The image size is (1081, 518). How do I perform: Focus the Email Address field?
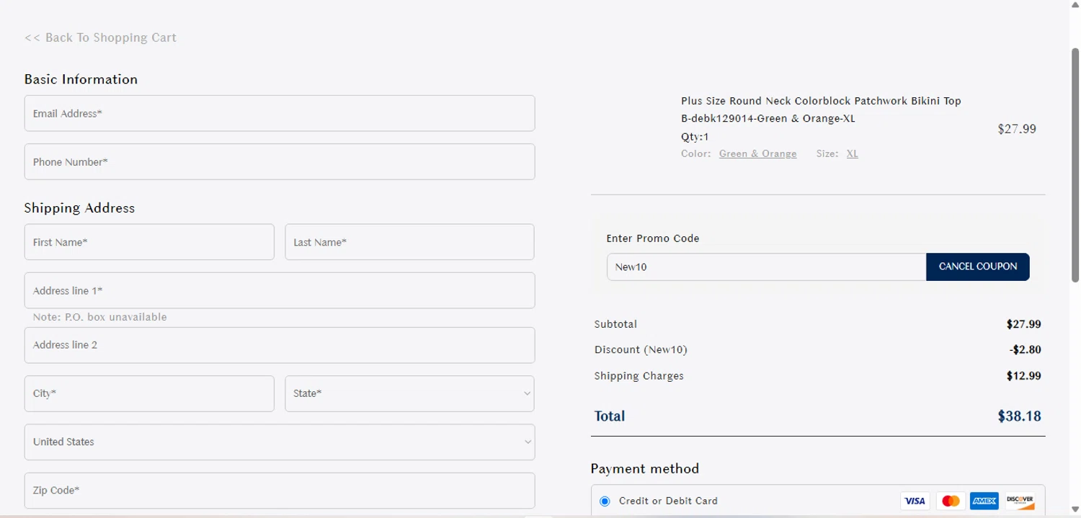(280, 113)
